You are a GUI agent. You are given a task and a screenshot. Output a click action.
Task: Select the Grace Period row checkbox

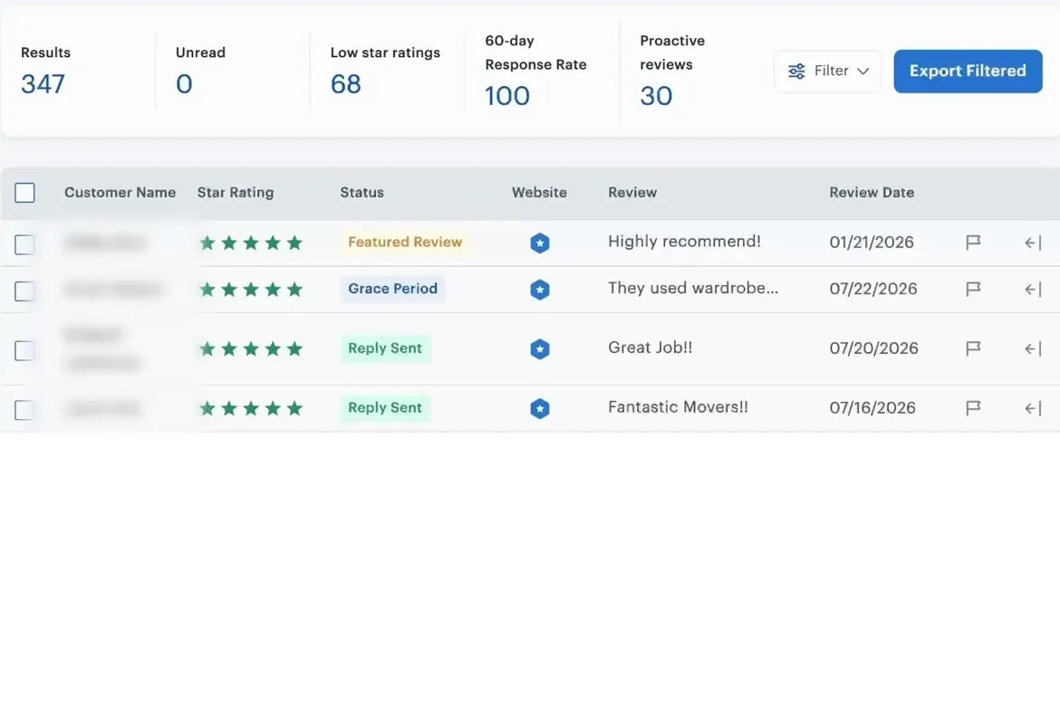[25, 291]
